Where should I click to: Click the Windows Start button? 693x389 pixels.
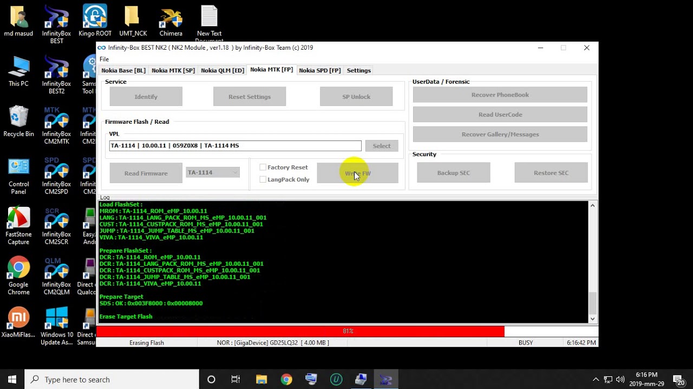tap(12, 379)
